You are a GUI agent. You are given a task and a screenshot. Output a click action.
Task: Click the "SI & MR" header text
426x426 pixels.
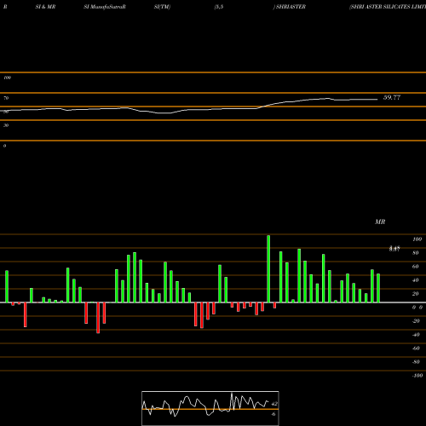[x=45, y=7]
